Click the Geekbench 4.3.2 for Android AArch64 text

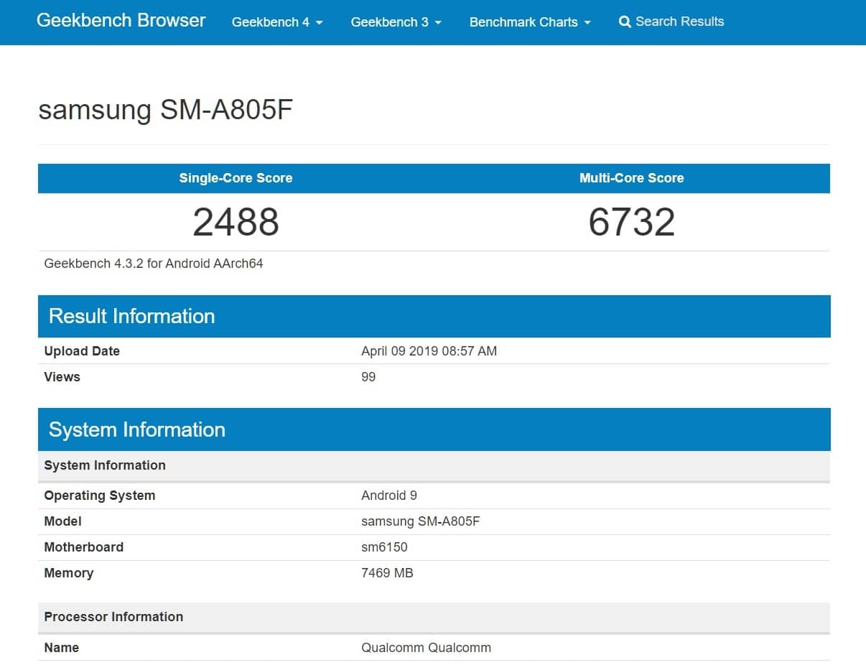(x=154, y=264)
